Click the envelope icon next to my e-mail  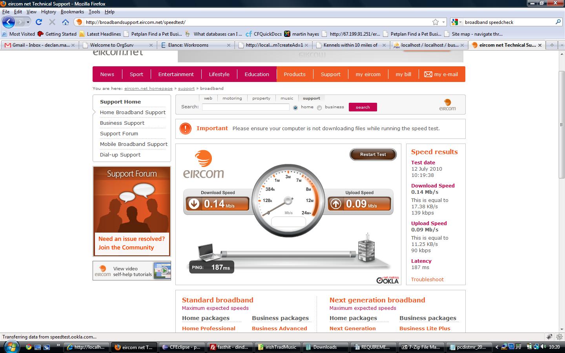click(428, 74)
